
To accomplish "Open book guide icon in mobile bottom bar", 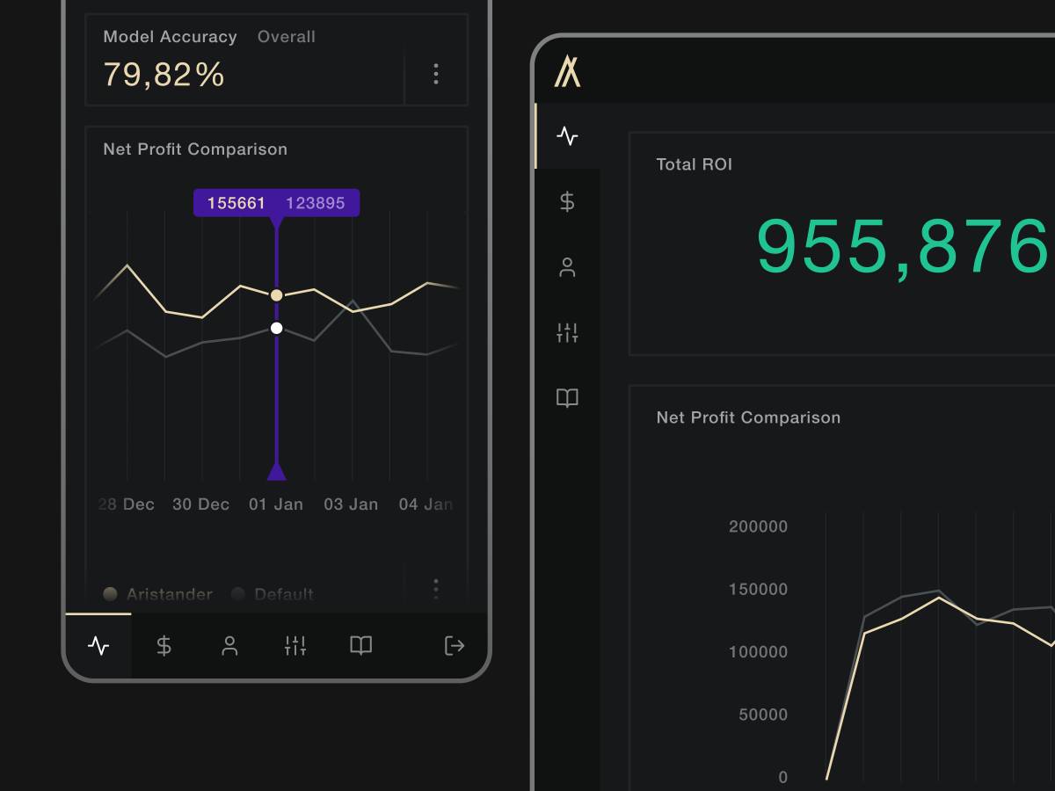I will (361, 646).
